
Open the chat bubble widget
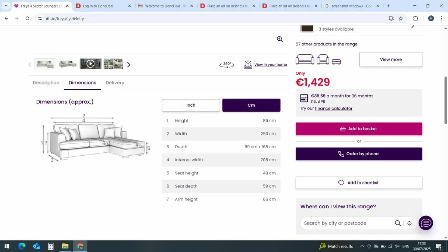pyautogui.click(x=426, y=223)
